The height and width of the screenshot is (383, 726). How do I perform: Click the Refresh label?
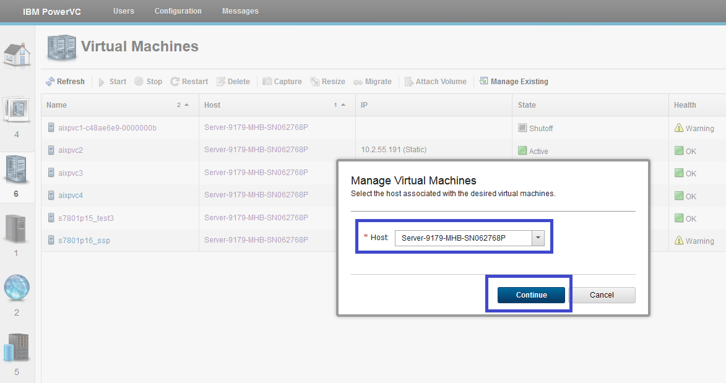(x=71, y=82)
